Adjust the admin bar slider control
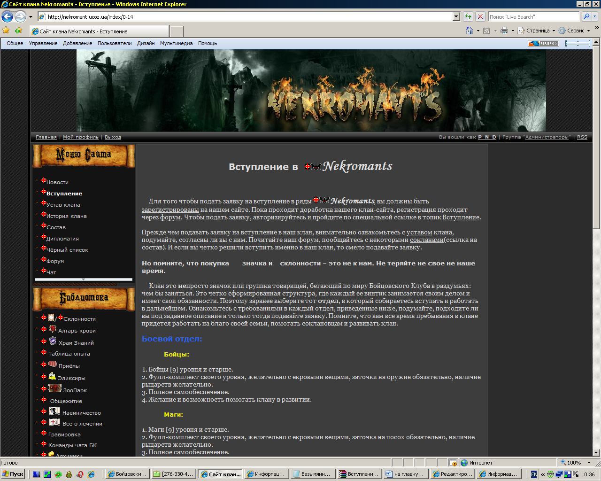 coord(578,43)
